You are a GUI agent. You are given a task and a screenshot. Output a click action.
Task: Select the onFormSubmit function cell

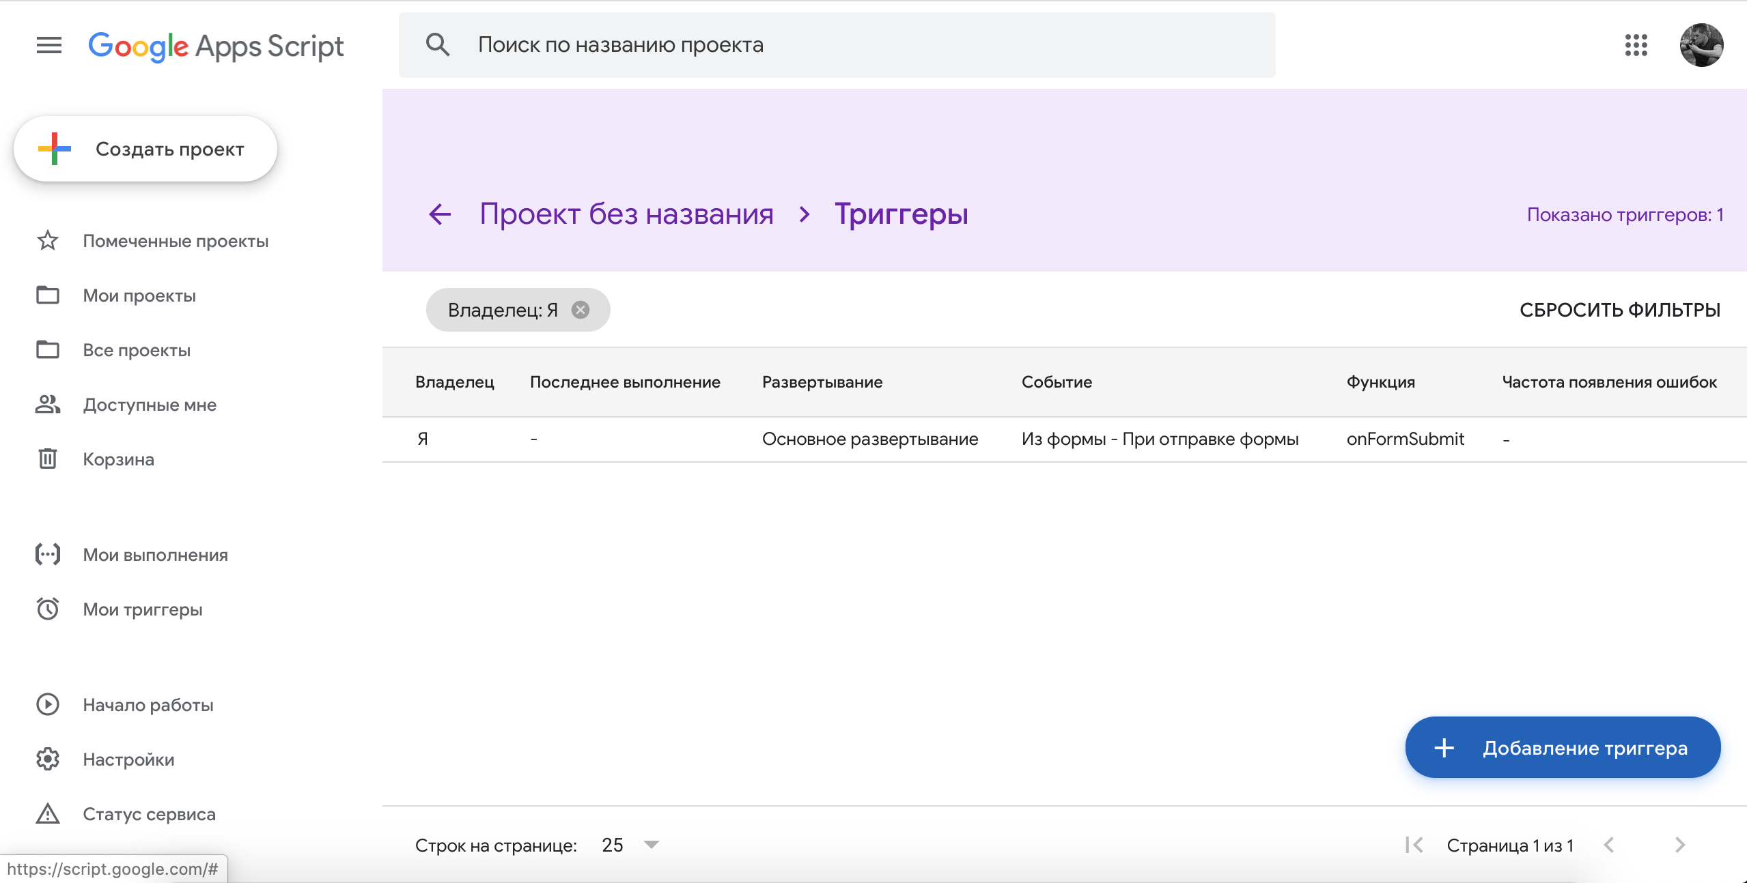tap(1405, 439)
